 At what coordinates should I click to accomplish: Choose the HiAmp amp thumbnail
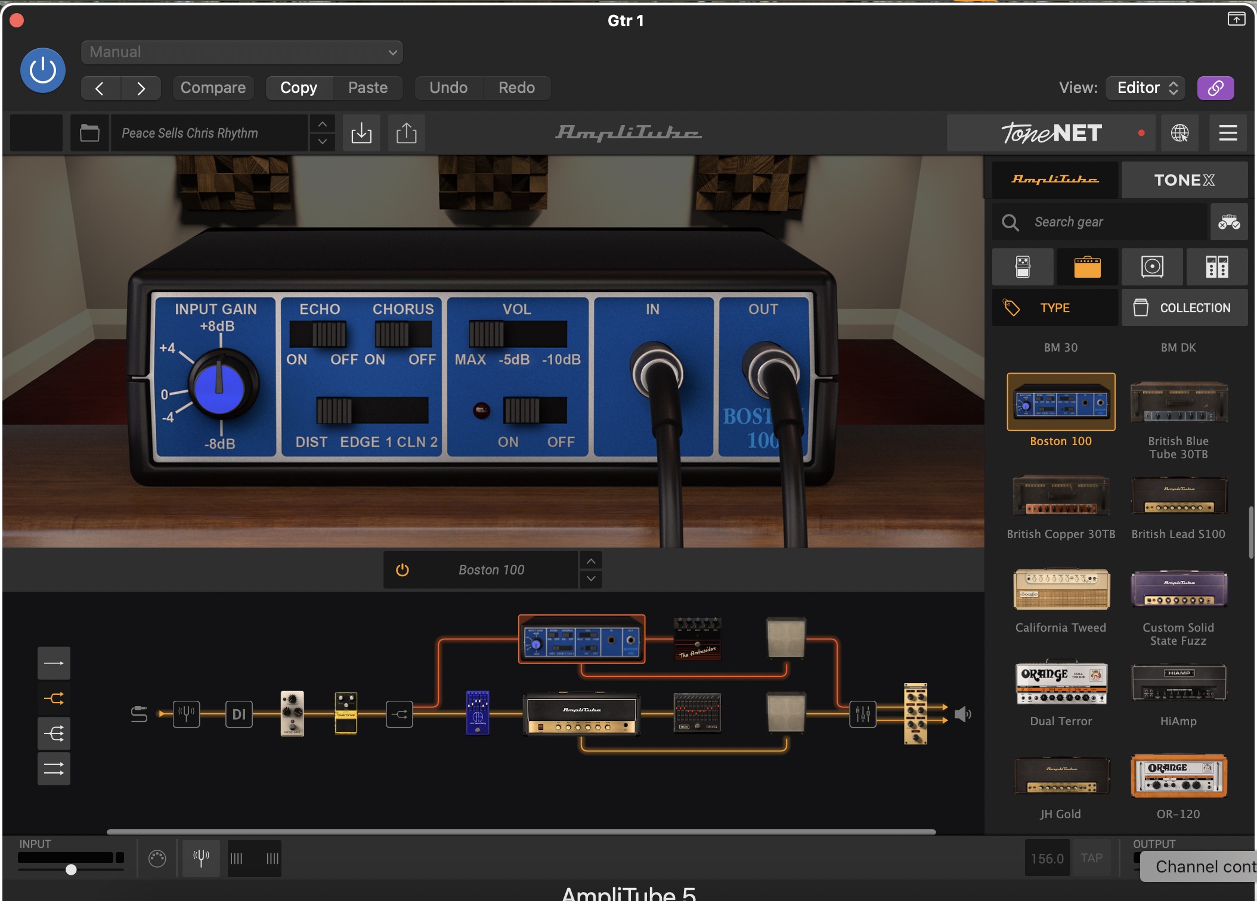click(1178, 683)
